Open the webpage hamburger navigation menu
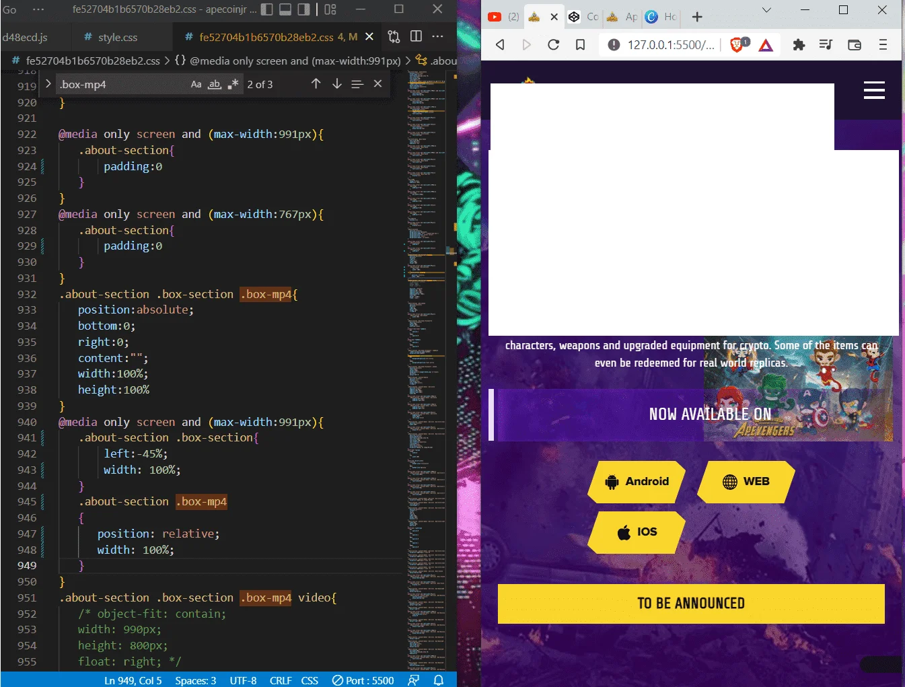The image size is (905, 687). pos(874,90)
